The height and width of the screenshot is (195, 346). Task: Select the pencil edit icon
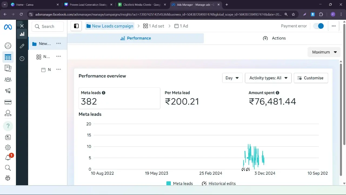[22, 46]
